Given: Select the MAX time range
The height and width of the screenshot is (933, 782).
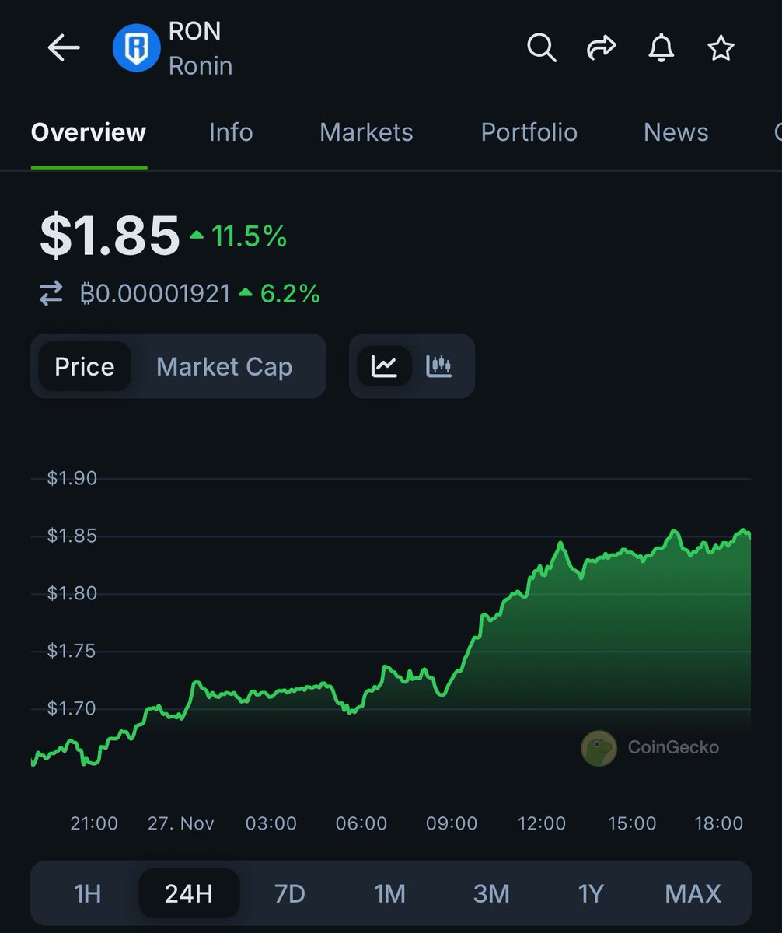Looking at the screenshot, I should 693,893.
